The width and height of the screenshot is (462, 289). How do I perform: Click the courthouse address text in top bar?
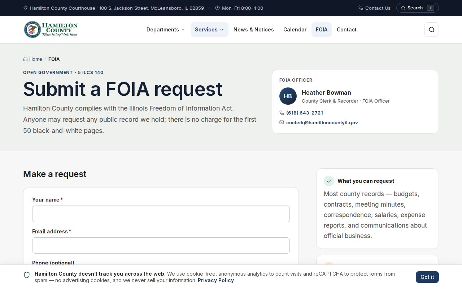[x=117, y=8]
